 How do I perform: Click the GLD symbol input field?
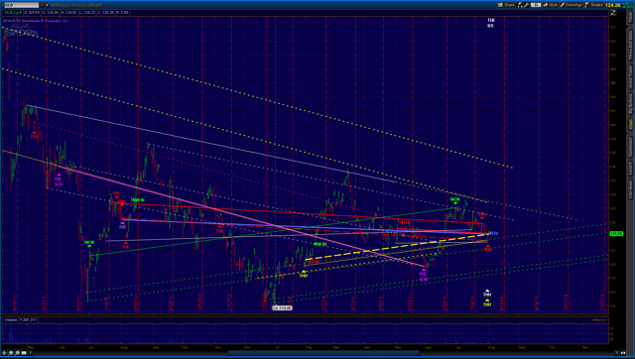(22, 5)
